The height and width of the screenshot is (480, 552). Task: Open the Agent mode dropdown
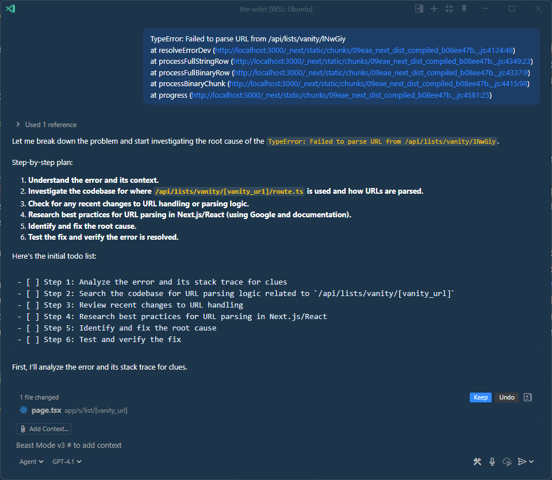[31, 462]
